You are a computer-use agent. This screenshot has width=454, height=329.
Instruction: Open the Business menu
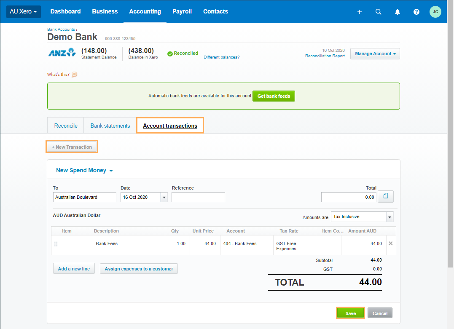(x=105, y=11)
